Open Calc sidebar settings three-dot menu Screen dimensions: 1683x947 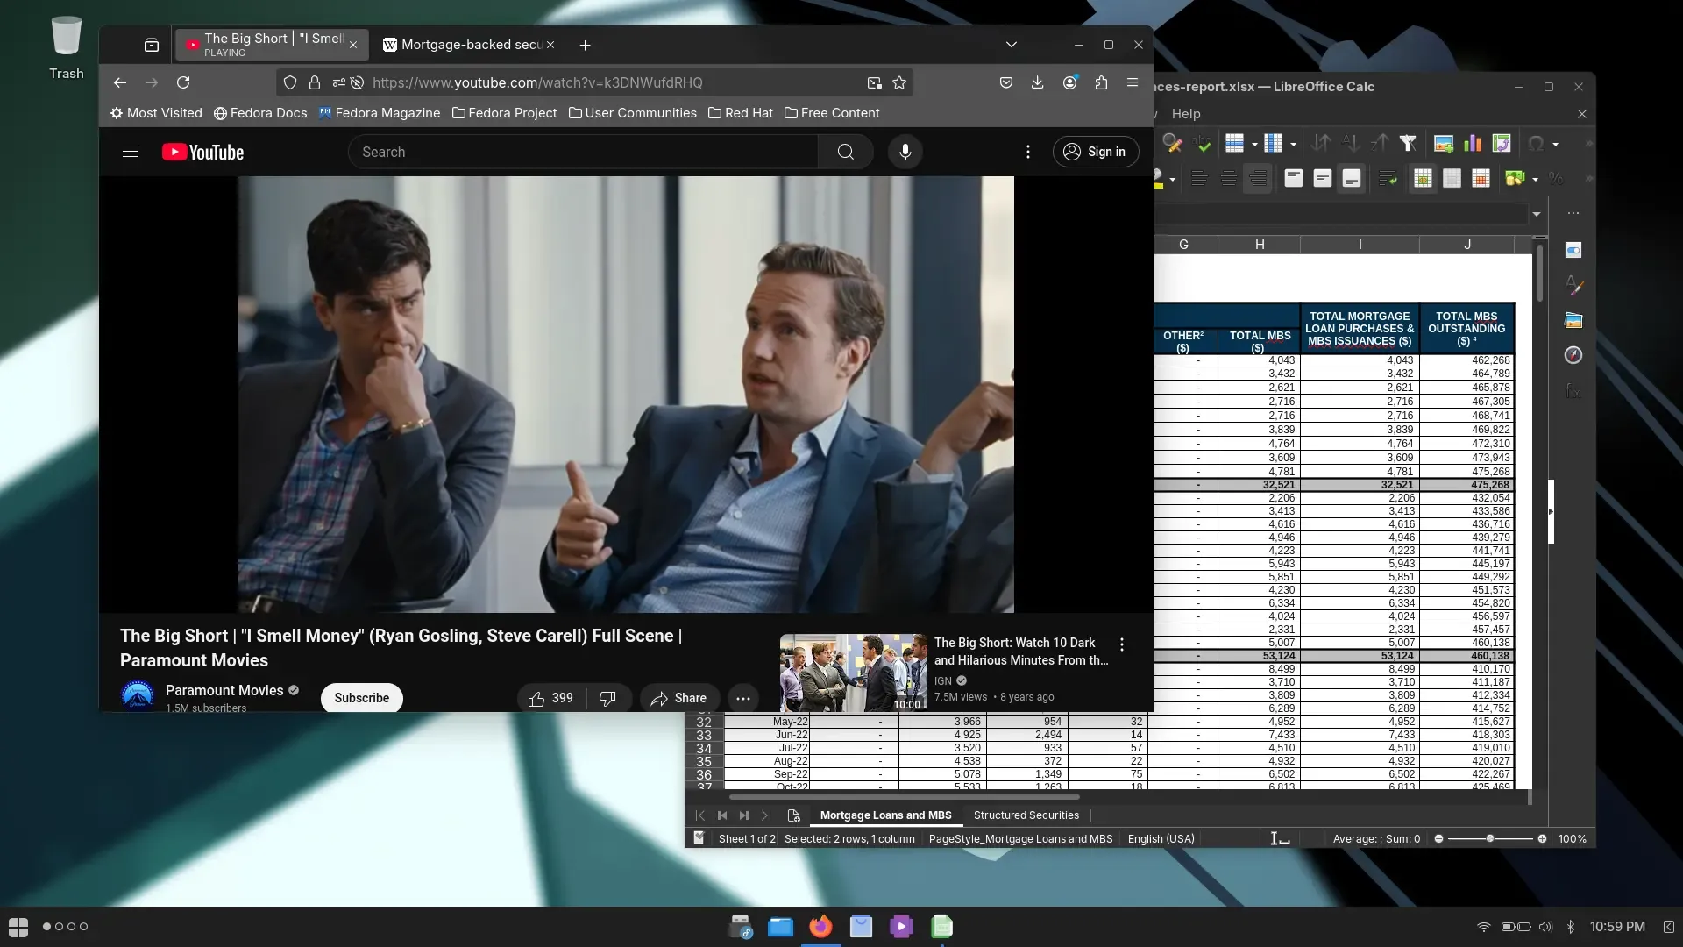(x=1573, y=213)
